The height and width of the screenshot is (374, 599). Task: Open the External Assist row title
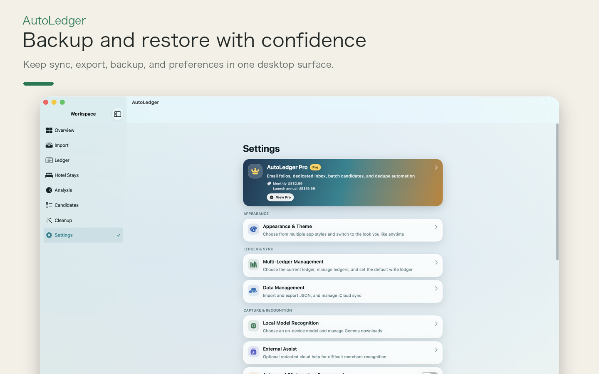tap(280, 349)
